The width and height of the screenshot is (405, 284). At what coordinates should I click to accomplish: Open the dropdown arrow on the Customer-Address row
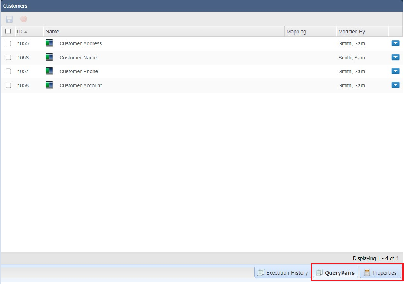(x=395, y=43)
